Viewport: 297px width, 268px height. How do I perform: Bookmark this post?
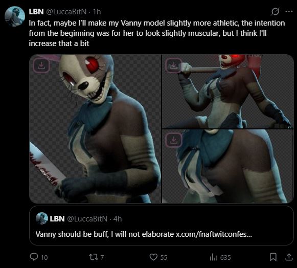(273, 257)
